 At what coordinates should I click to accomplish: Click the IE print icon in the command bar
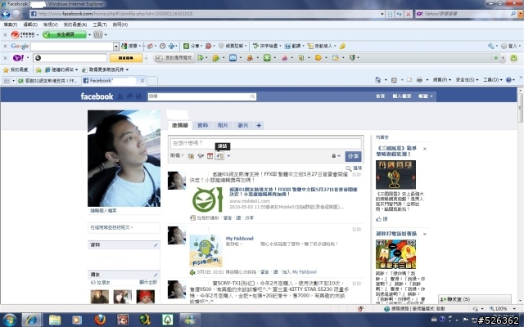[x=419, y=80]
